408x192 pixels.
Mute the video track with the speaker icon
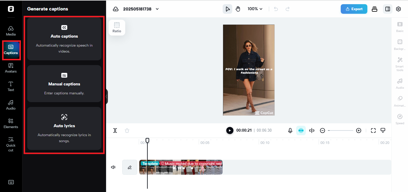point(113,167)
